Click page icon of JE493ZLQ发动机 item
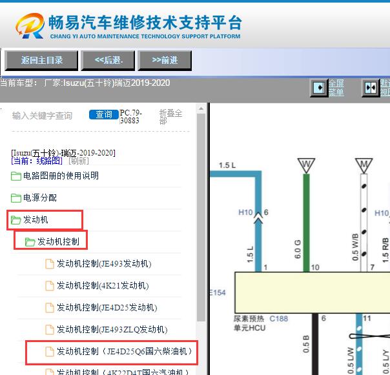Screen dimensions: 390x375 [50, 329]
